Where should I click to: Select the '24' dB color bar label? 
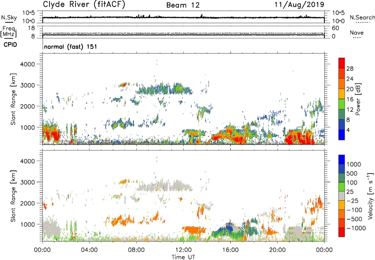[350, 79]
